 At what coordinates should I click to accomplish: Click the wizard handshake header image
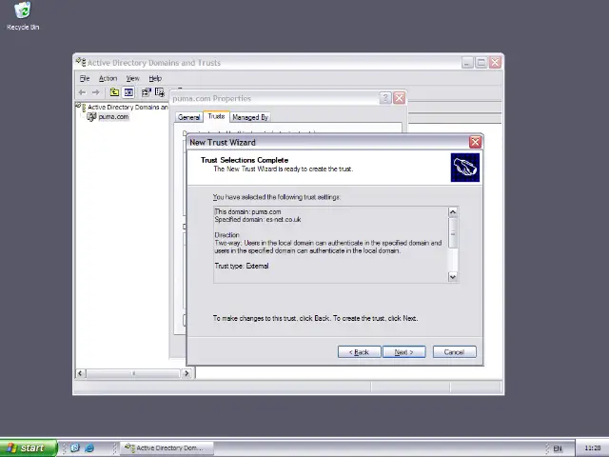465,168
